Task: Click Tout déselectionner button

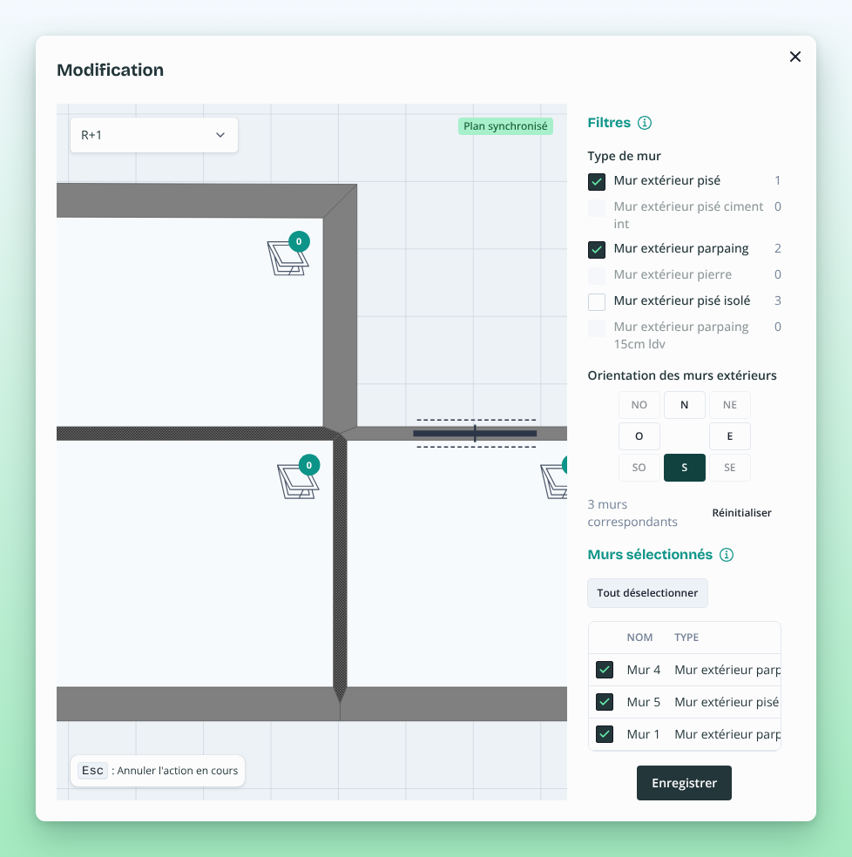Action: 647,593
